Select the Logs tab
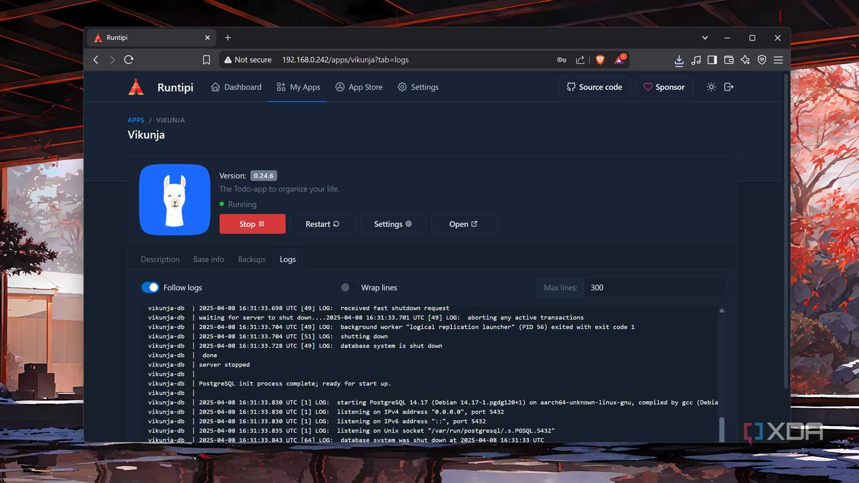This screenshot has height=483, width=859. pos(287,259)
